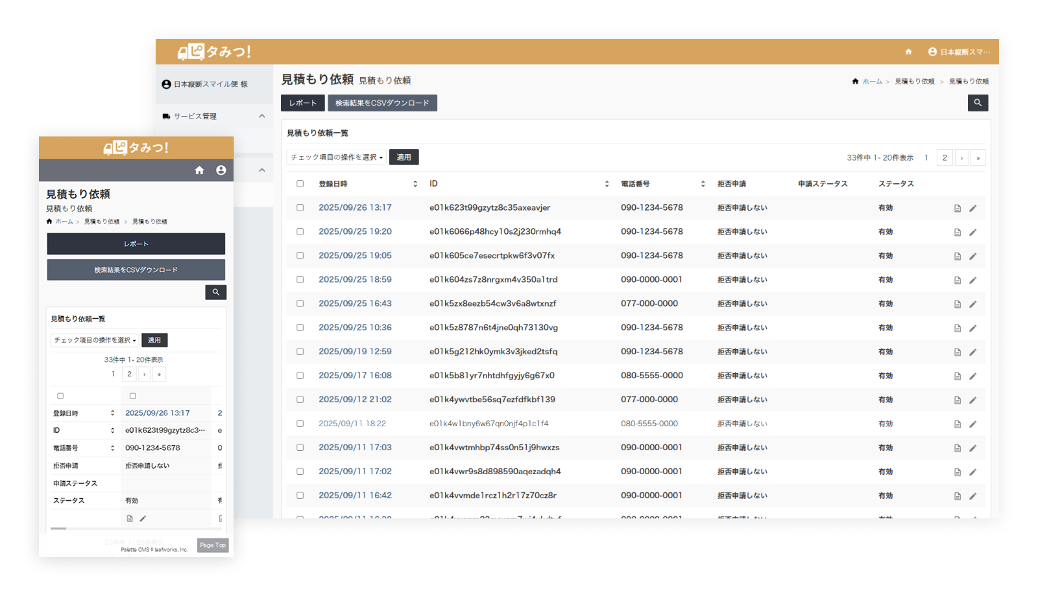Click the edit pencil for the 2025/09/19 12:59 row

[972, 352]
